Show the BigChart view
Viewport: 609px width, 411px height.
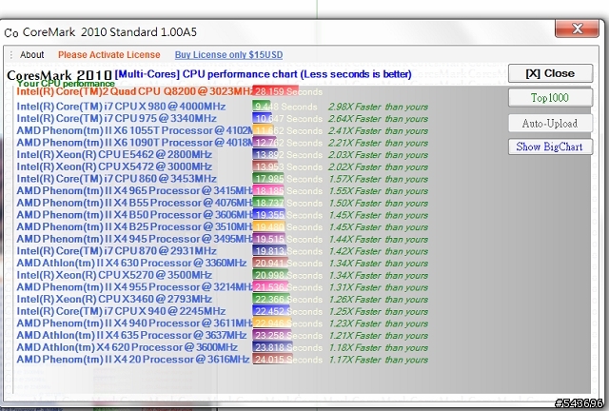click(x=550, y=147)
